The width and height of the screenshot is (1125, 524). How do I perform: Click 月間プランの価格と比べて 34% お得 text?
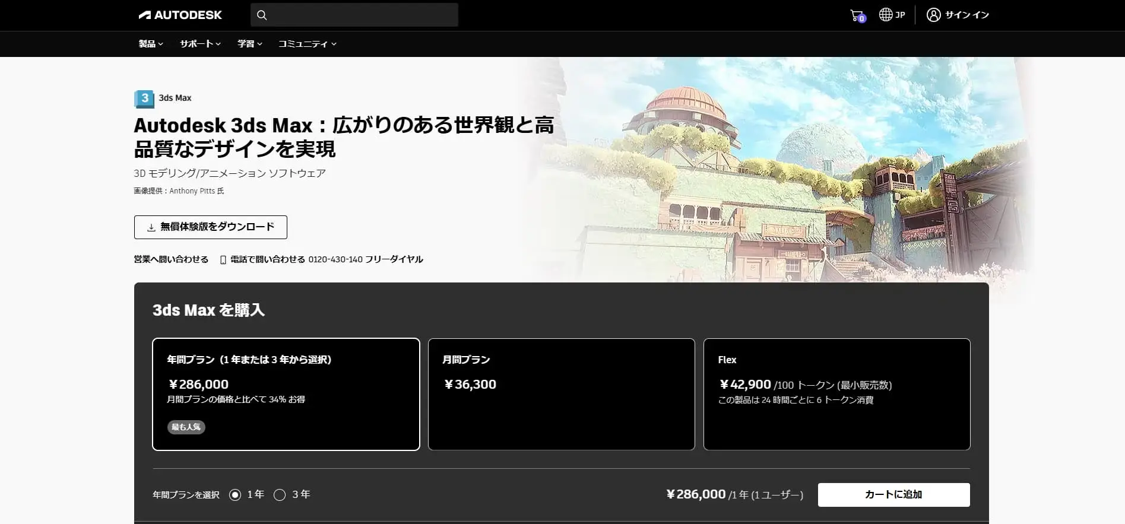(x=236, y=399)
